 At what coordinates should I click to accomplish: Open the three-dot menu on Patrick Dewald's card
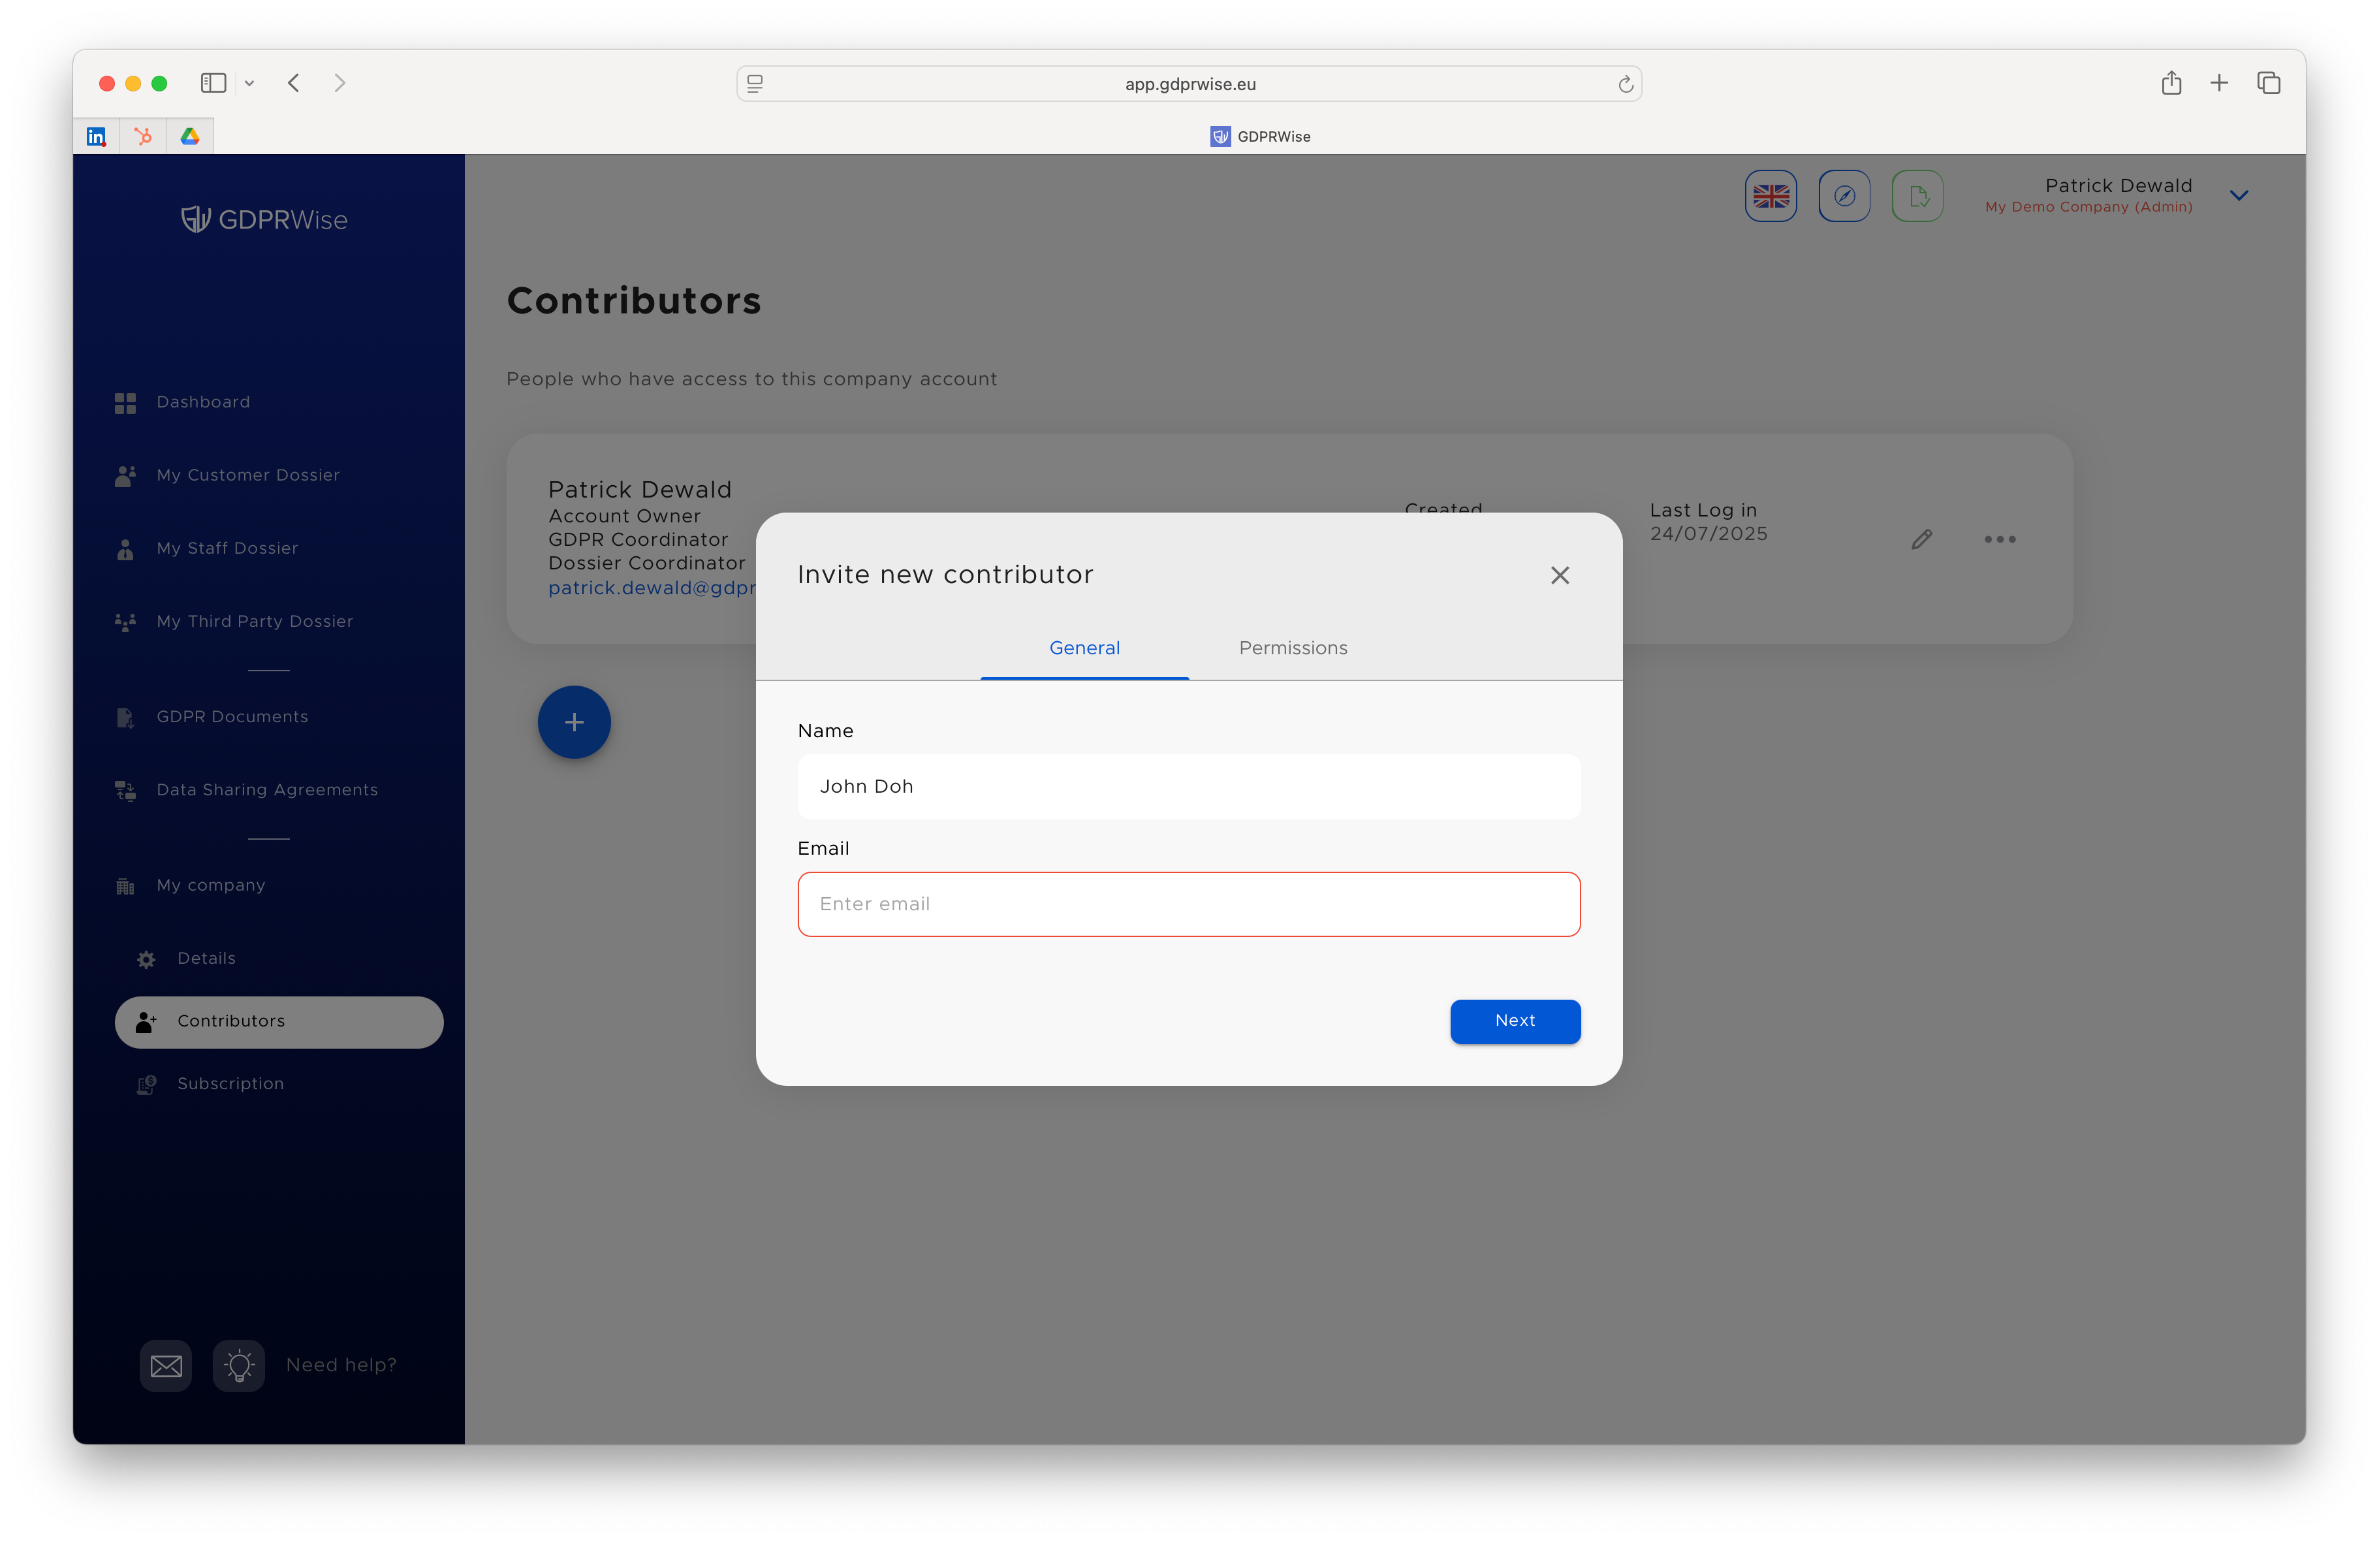click(x=1999, y=540)
